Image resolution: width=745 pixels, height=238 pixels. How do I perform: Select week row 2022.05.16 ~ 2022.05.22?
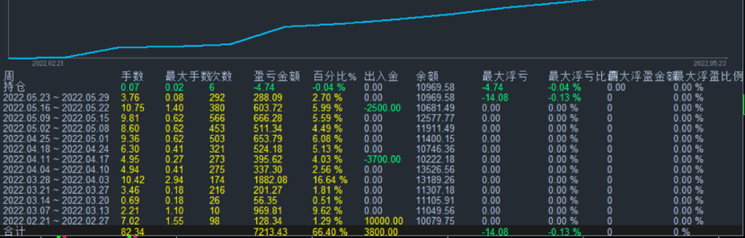click(56, 108)
